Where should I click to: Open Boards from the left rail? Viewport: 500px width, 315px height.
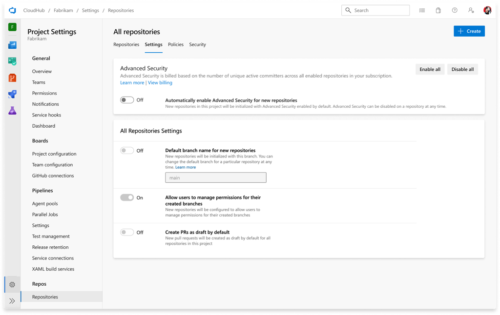[12, 44]
